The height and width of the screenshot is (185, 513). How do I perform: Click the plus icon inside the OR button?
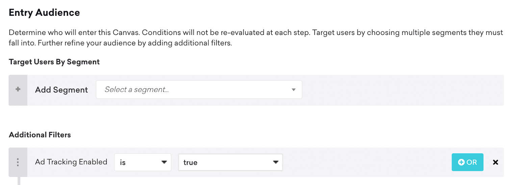(461, 162)
